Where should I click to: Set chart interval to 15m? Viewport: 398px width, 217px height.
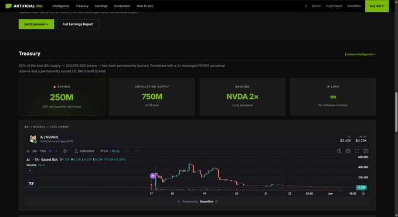43,151
